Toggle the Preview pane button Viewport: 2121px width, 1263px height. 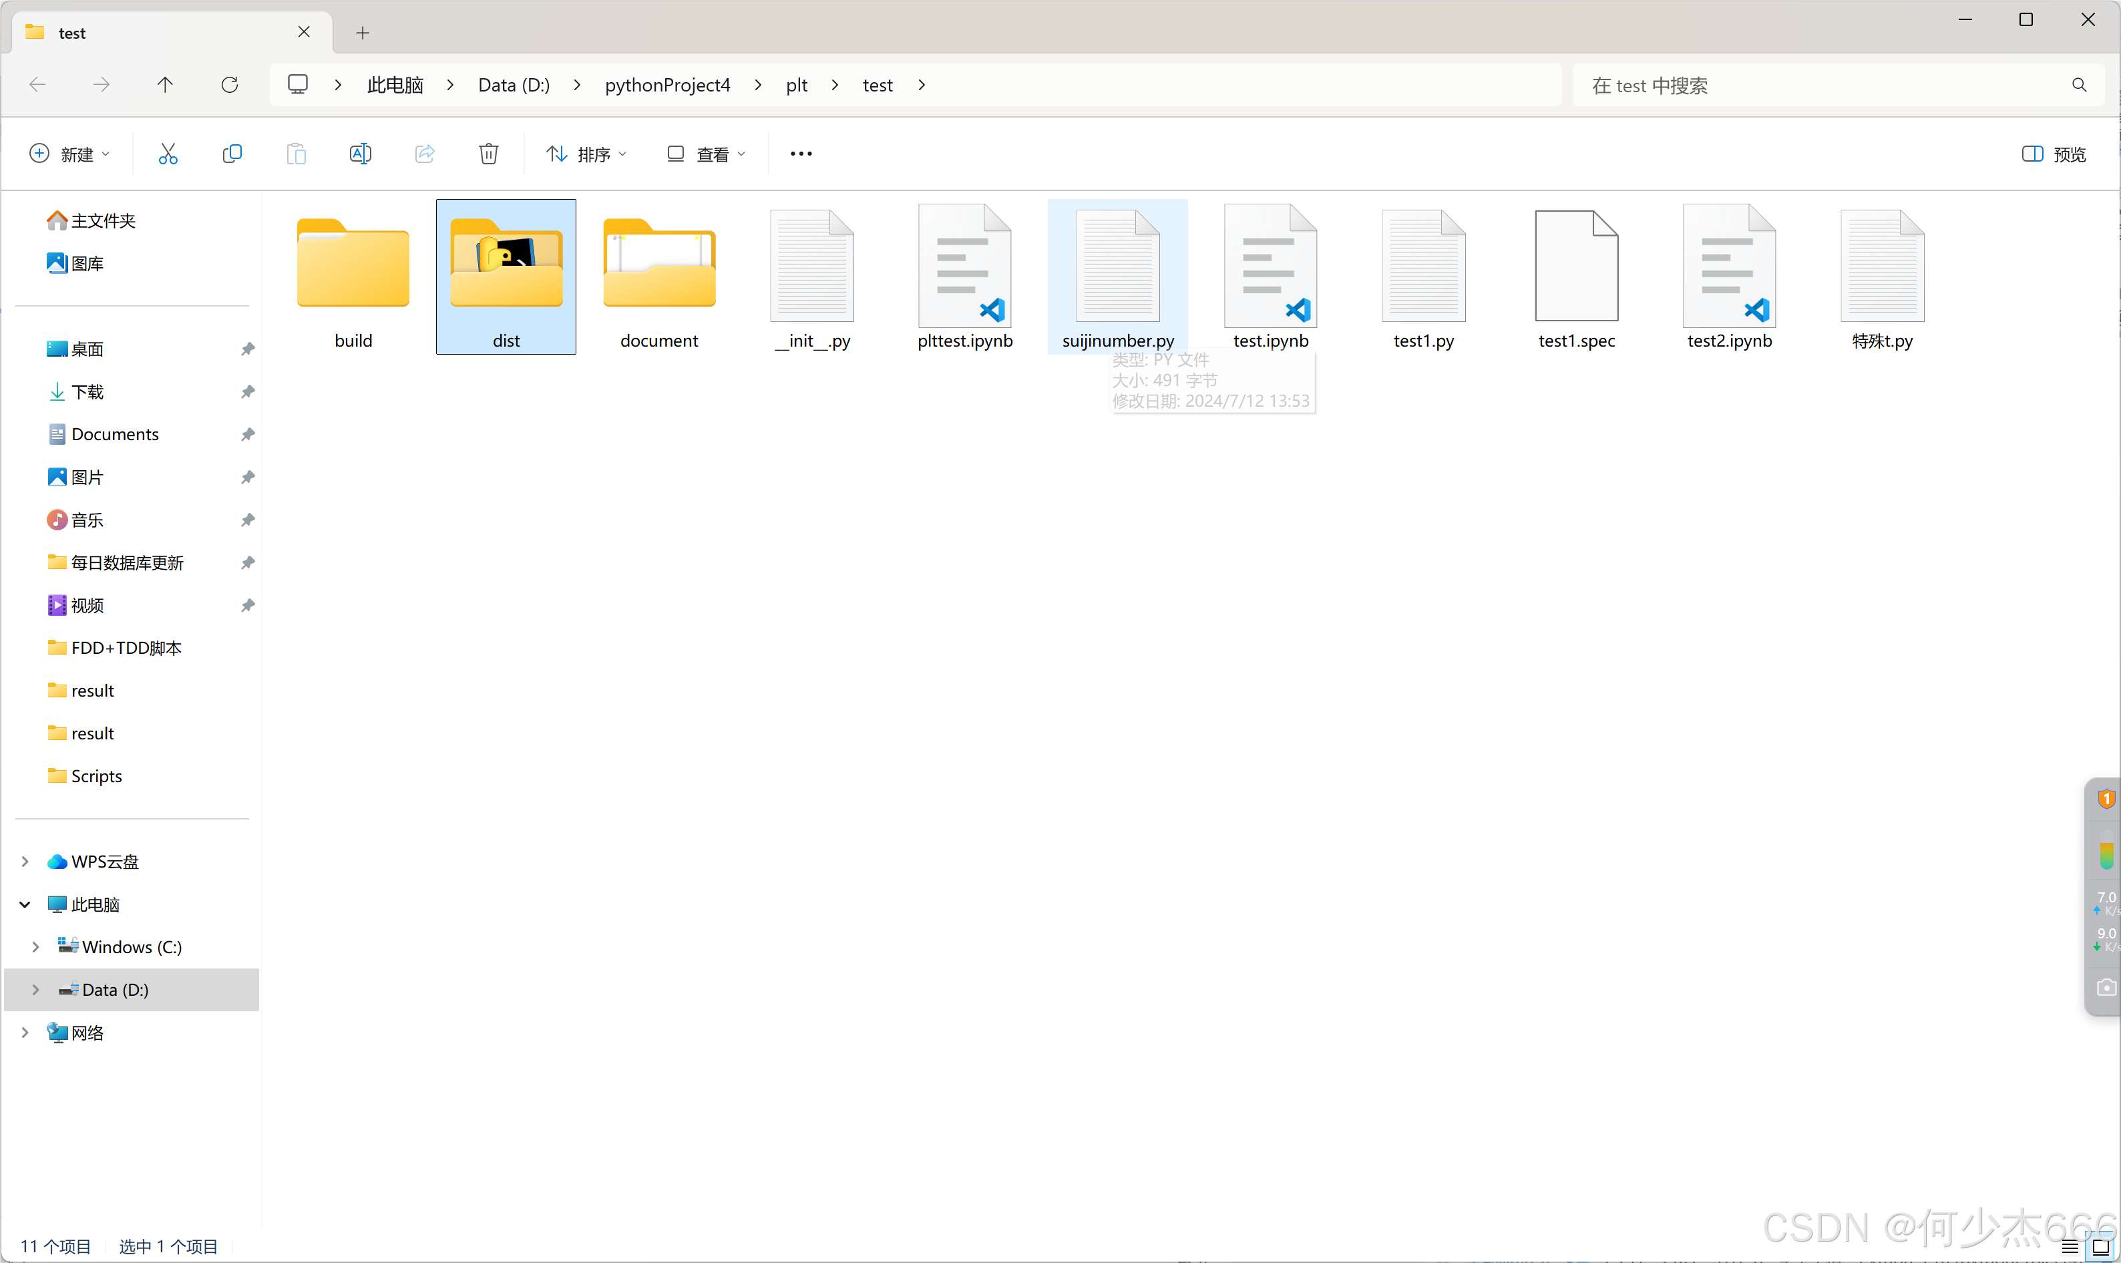point(2054,154)
